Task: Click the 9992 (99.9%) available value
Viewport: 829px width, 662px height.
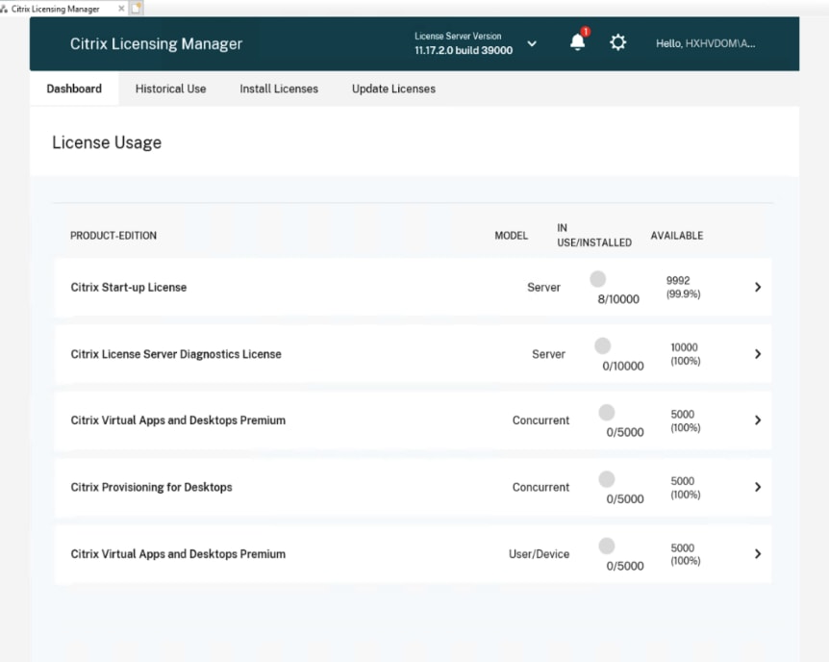Action: click(683, 287)
